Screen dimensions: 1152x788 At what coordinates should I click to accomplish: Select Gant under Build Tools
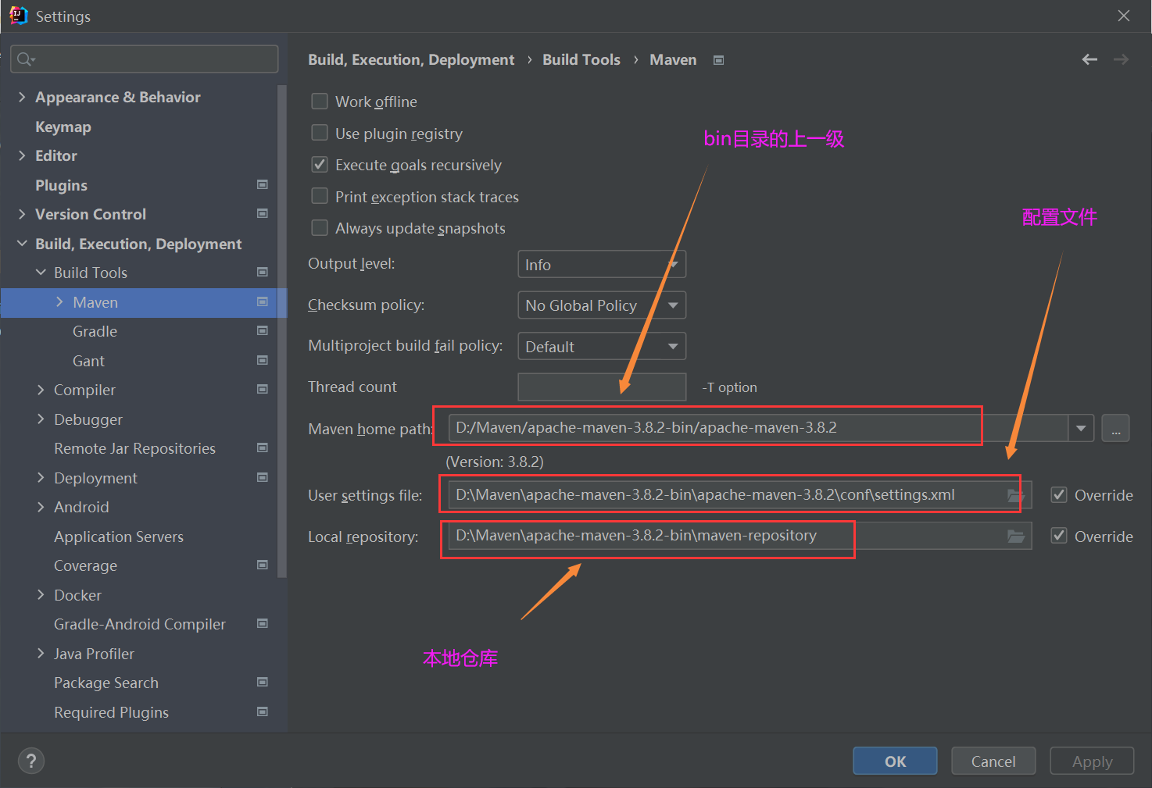point(88,361)
